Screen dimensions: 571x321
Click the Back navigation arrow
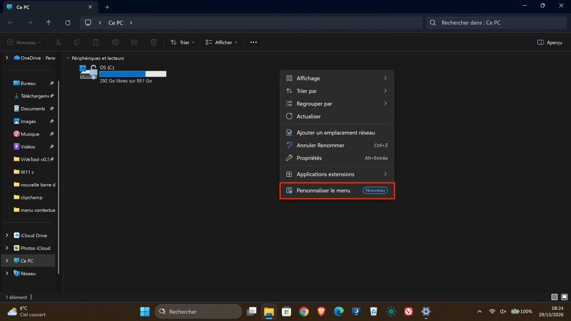11,23
